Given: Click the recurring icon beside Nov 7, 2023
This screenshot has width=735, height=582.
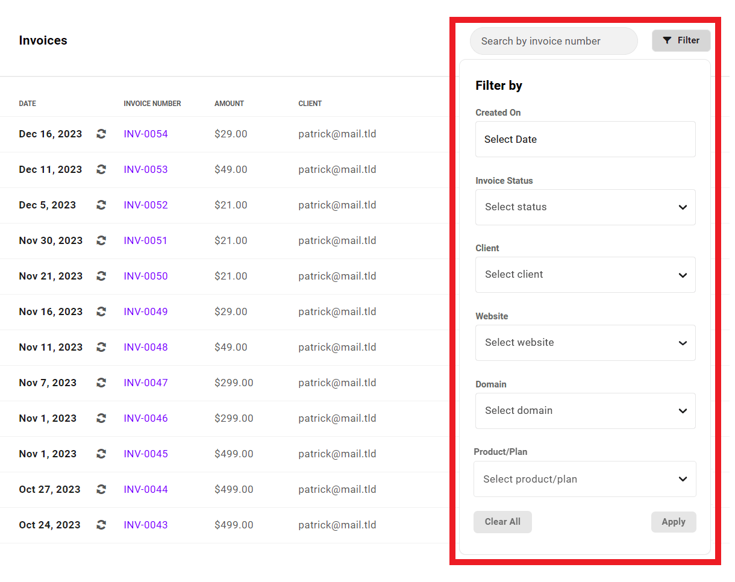Looking at the screenshot, I should coord(101,383).
